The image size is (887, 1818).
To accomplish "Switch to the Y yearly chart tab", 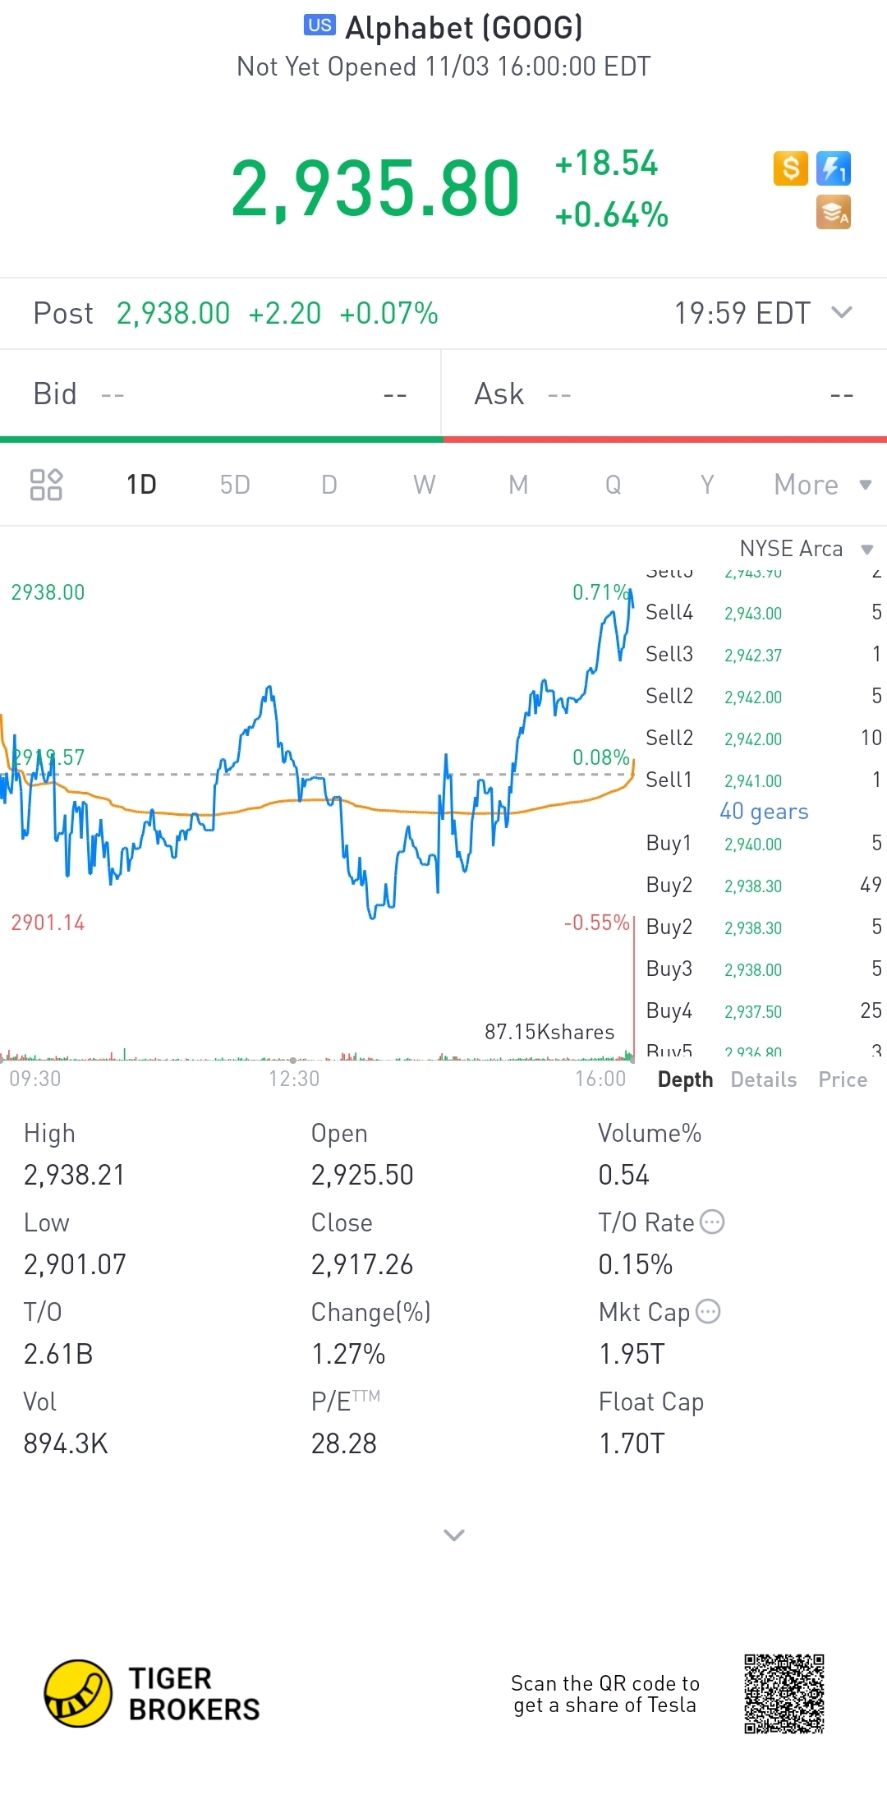I will (x=707, y=485).
